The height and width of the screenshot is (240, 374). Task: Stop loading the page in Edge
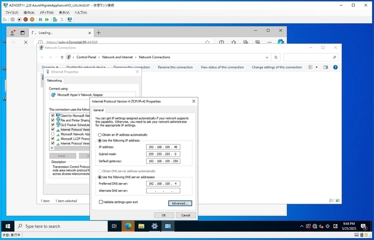click(x=26, y=42)
